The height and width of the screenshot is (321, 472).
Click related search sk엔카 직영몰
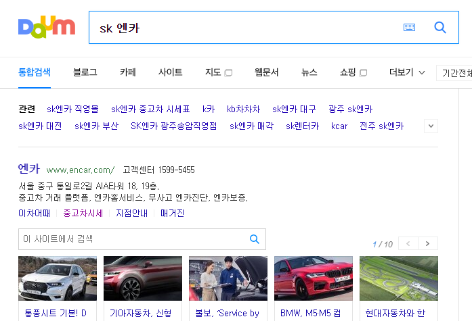[72, 109]
